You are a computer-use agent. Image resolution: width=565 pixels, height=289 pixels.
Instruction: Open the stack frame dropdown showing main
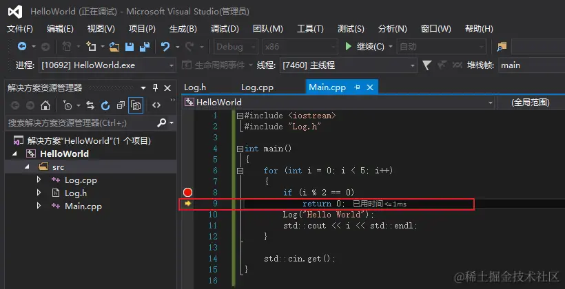[x=532, y=65]
